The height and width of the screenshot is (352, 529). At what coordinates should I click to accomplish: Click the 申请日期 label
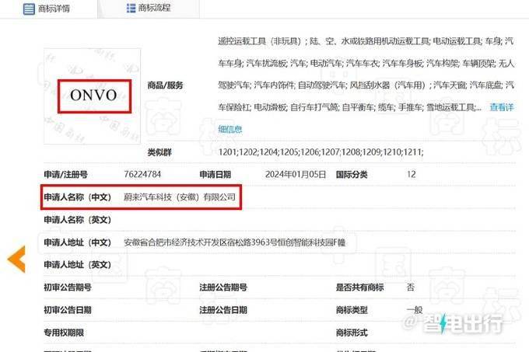tap(215, 175)
